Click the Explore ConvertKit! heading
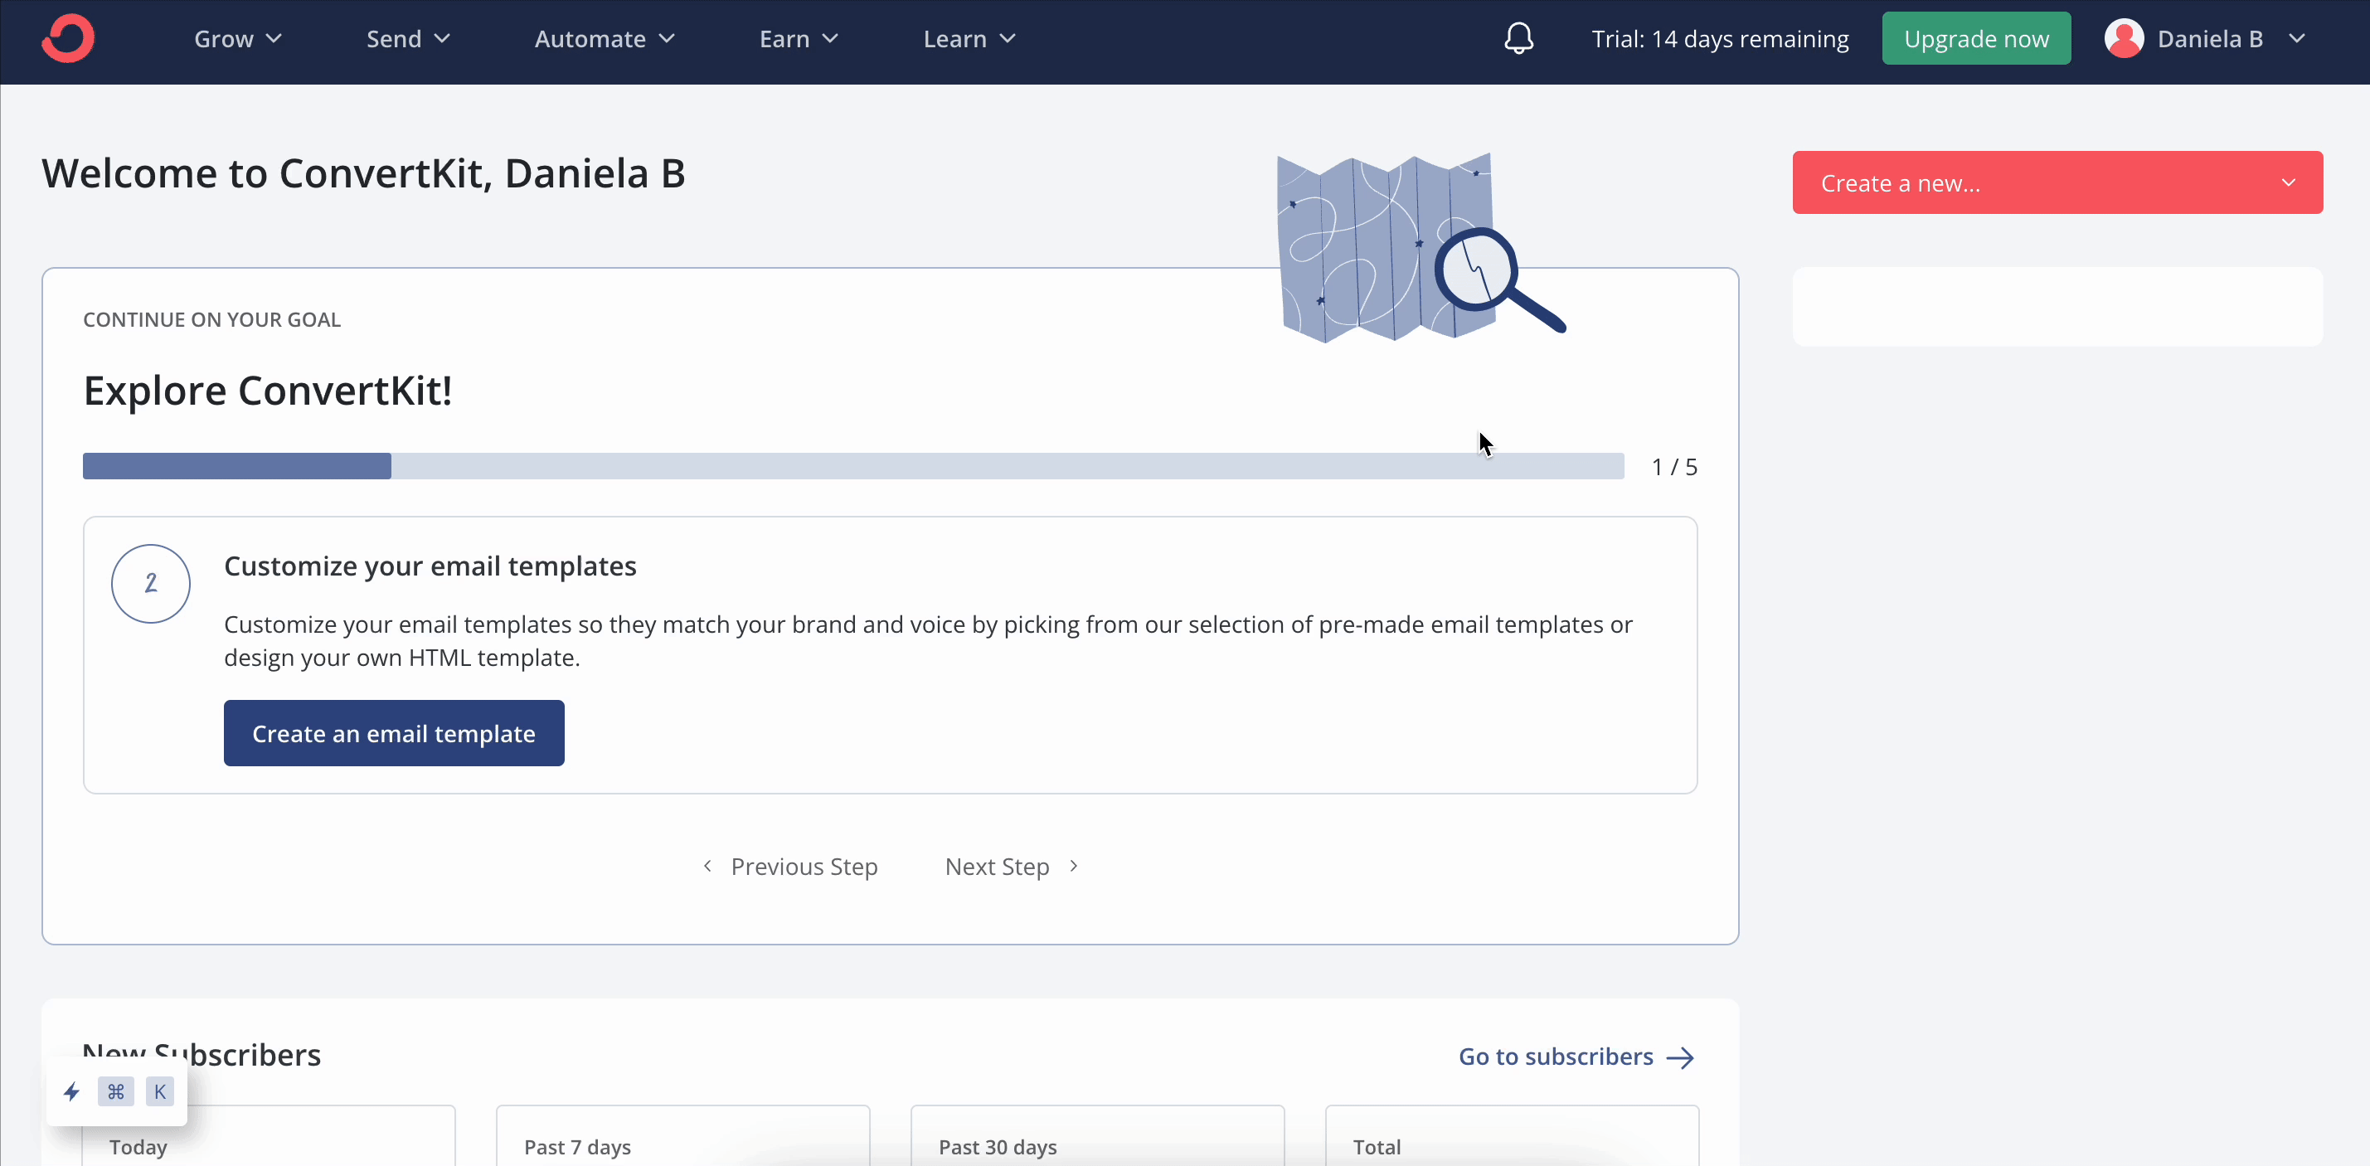This screenshot has width=2370, height=1166. click(x=268, y=391)
